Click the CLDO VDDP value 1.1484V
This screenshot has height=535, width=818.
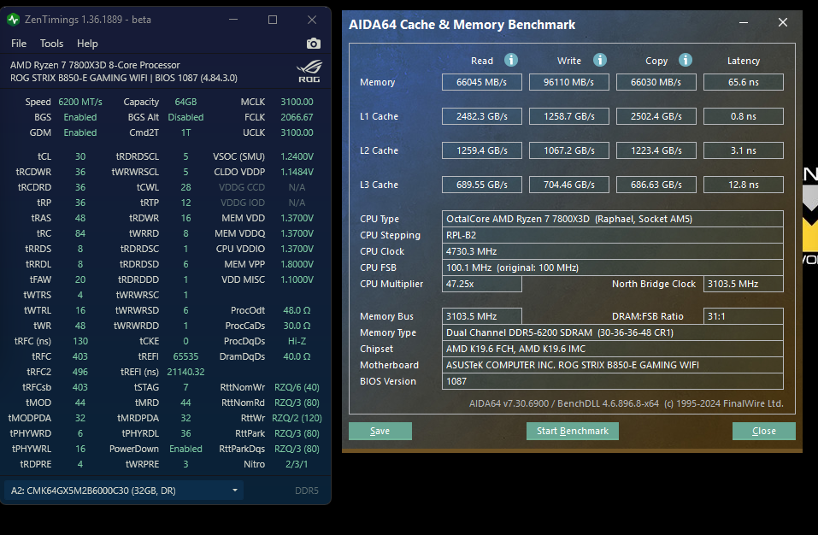(297, 172)
